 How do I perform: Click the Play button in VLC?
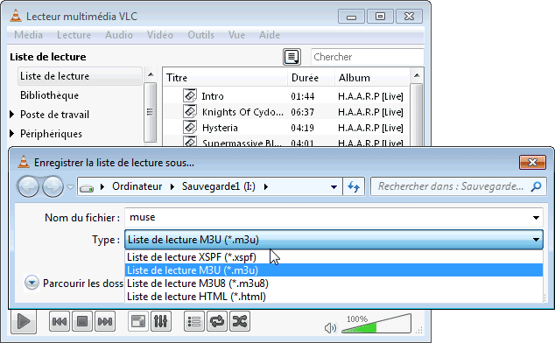pyautogui.click(x=24, y=321)
